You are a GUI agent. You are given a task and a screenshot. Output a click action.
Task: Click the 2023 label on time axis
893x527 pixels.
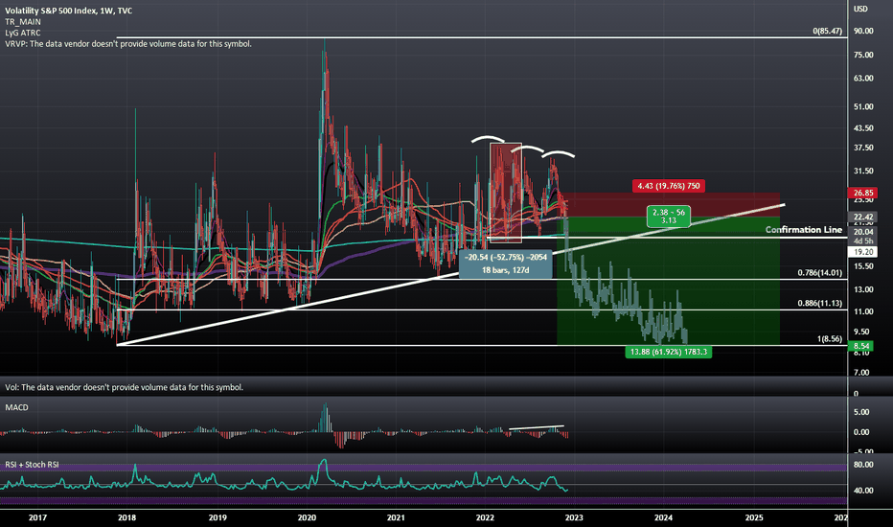[x=574, y=517]
